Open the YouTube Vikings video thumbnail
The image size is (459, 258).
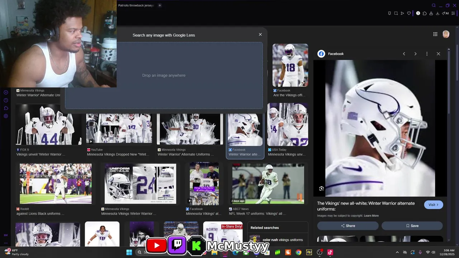(x=119, y=129)
